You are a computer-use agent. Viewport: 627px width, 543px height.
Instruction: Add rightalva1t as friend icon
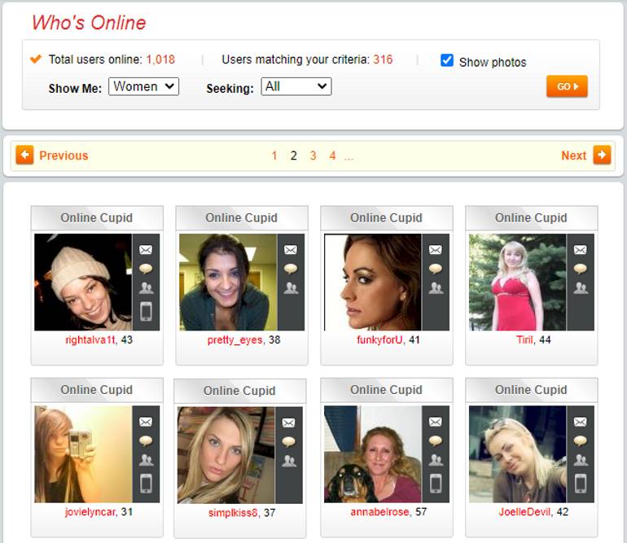(x=146, y=288)
